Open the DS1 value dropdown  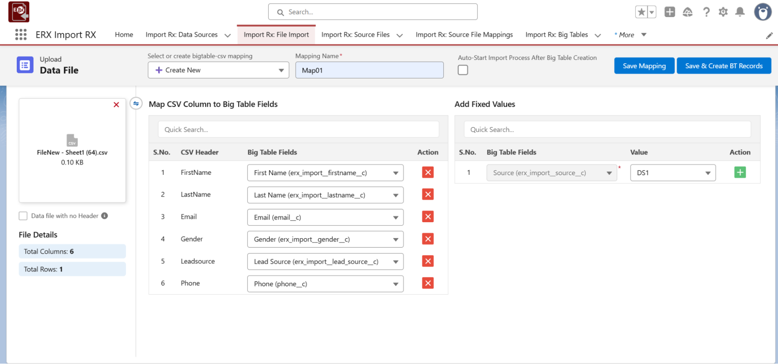673,173
